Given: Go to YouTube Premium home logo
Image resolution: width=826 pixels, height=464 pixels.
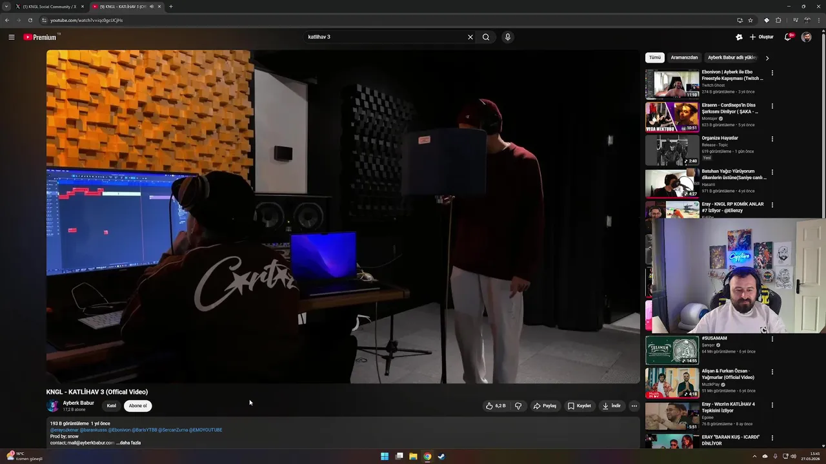Looking at the screenshot, I should pyautogui.click(x=41, y=37).
